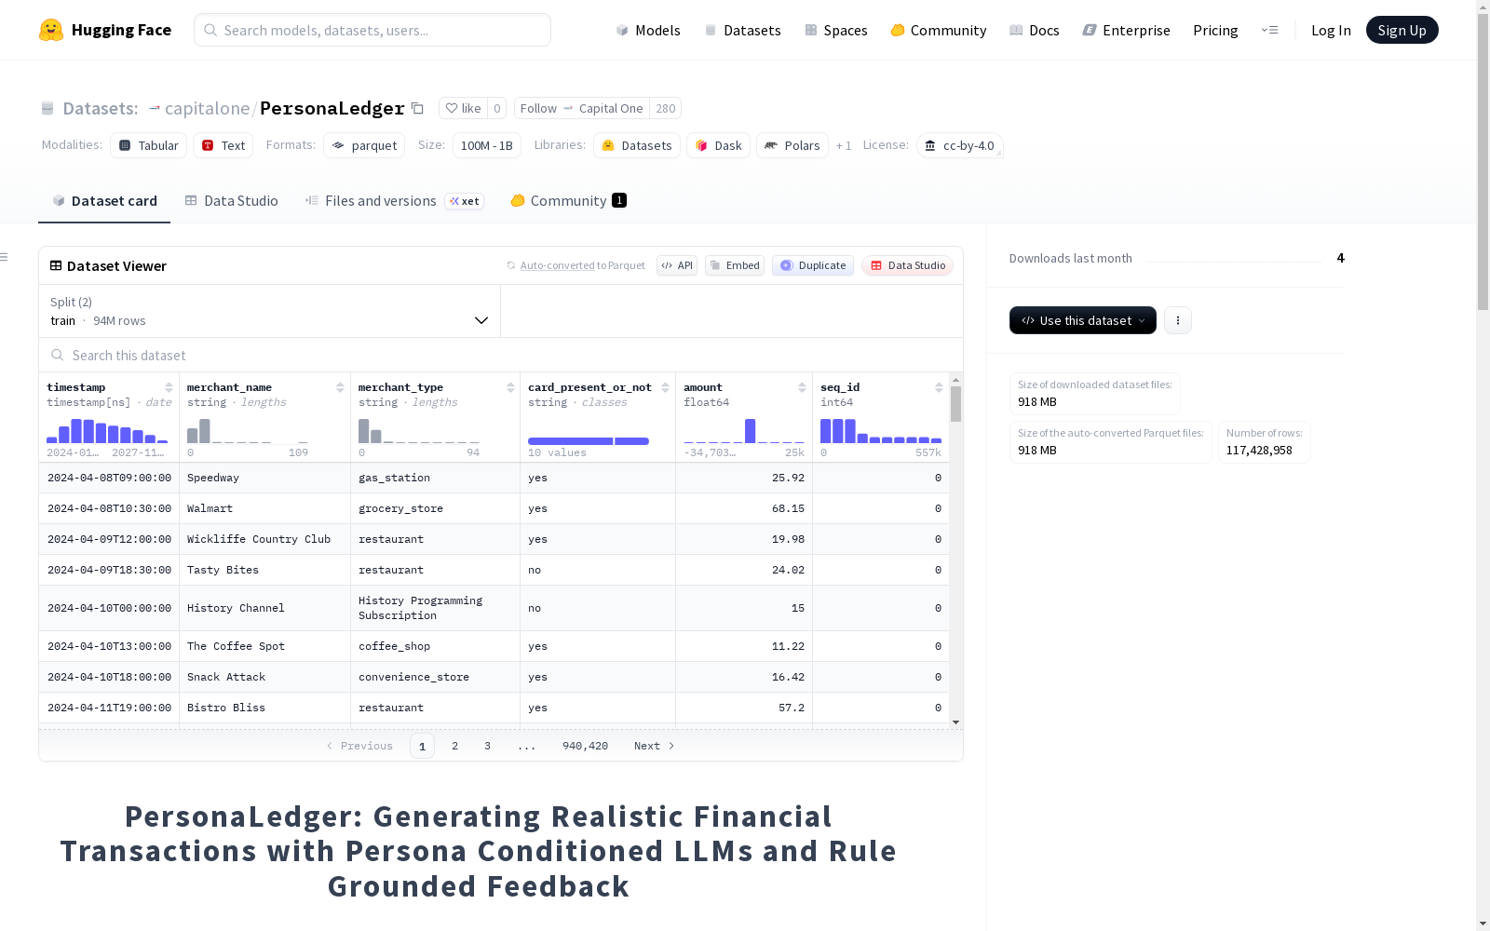Open Docs in top navigation
Image resolution: width=1490 pixels, height=931 pixels.
click(x=1035, y=30)
